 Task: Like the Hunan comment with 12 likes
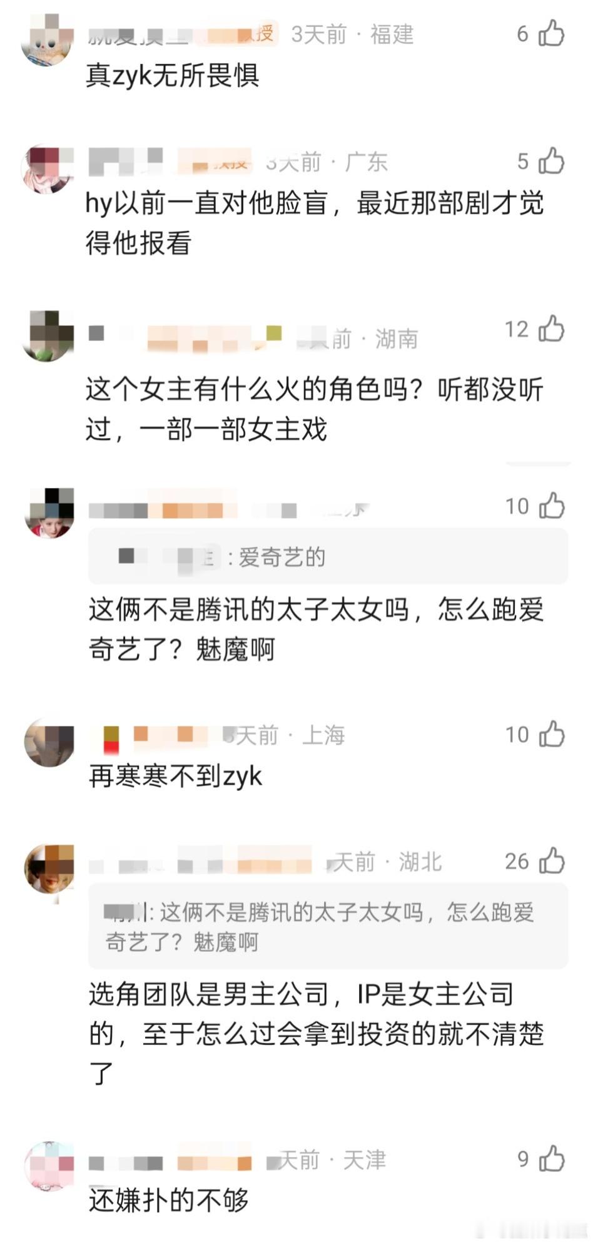(551, 329)
